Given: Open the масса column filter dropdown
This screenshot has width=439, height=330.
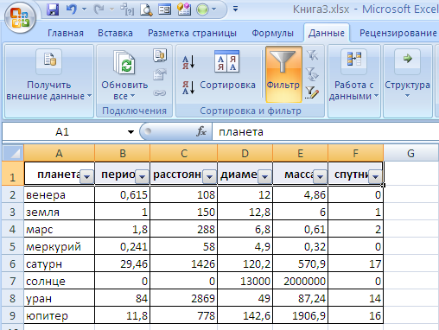Looking at the screenshot, I should pos(320,176).
